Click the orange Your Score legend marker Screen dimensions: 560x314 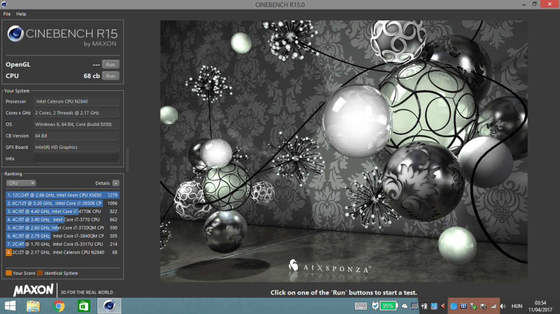tap(8, 273)
